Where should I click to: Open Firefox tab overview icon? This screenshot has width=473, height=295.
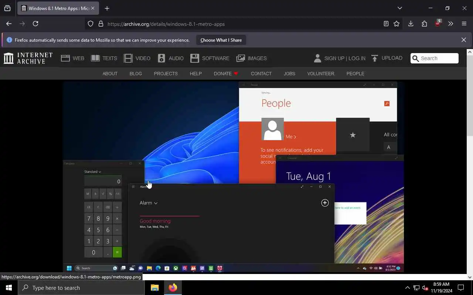point(7,8)
